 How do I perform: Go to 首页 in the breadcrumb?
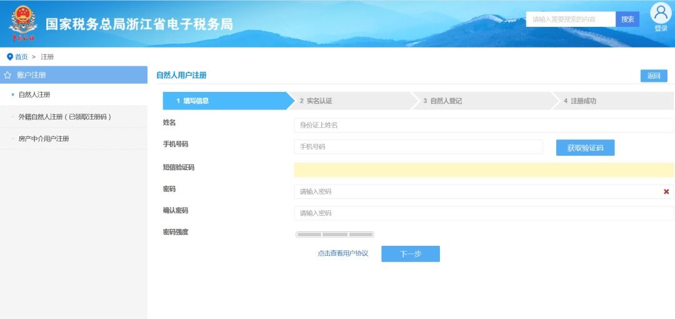pyautogui.click(x=21, y=57)
